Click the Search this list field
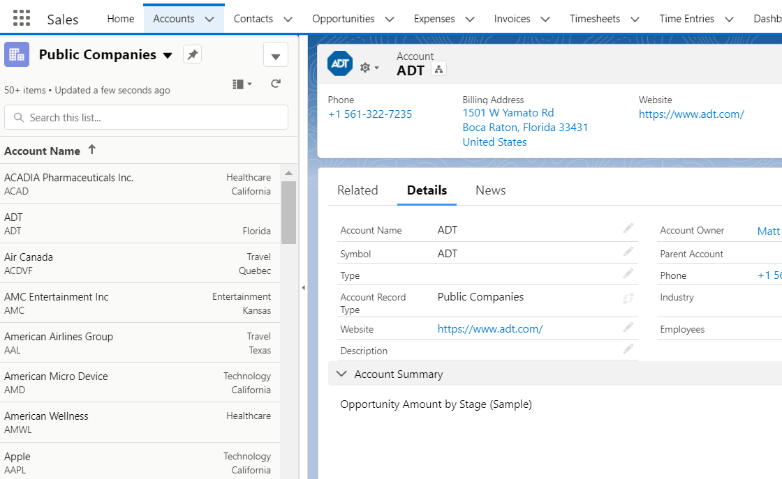This screenshot has width=782, height=479. click(146, 118)
